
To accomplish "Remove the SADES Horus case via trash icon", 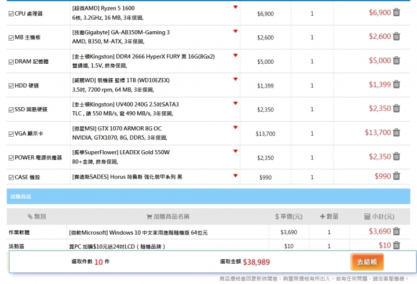I will click(x=396, y=176).
